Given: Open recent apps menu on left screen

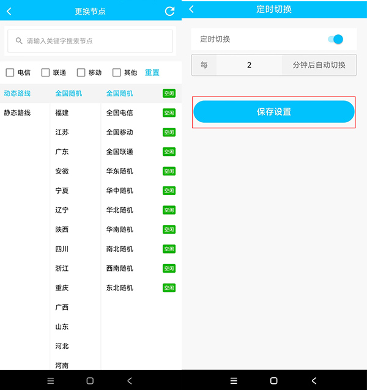Looking at the screenshot, I should click(51, 380).
